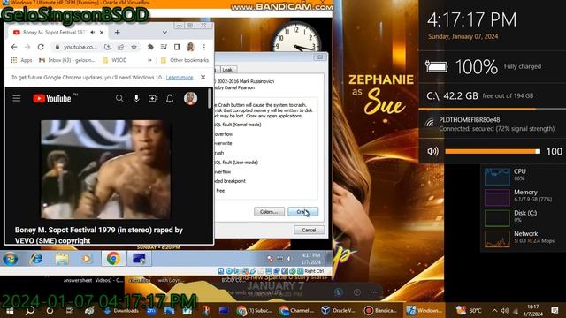Click the volume slider showing 100
The width and height of the screenshot is (566, 318).
[493, 151]
